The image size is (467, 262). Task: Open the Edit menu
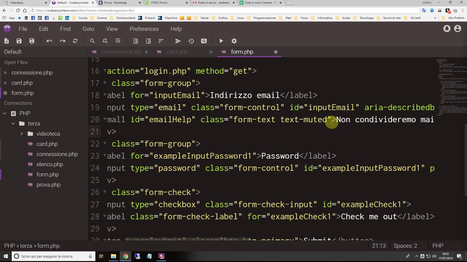point(43,29)
